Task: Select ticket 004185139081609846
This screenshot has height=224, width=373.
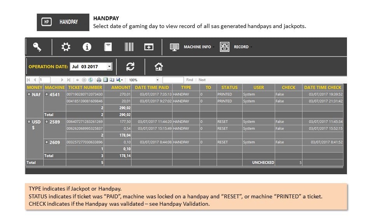Action: point(85,101)
